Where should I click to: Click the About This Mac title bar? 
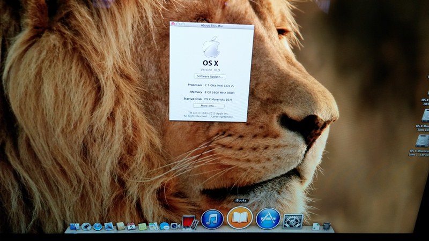212,25
